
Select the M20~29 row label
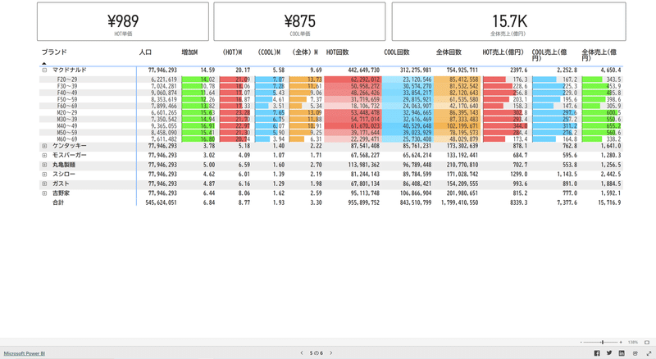pos(67,112)
